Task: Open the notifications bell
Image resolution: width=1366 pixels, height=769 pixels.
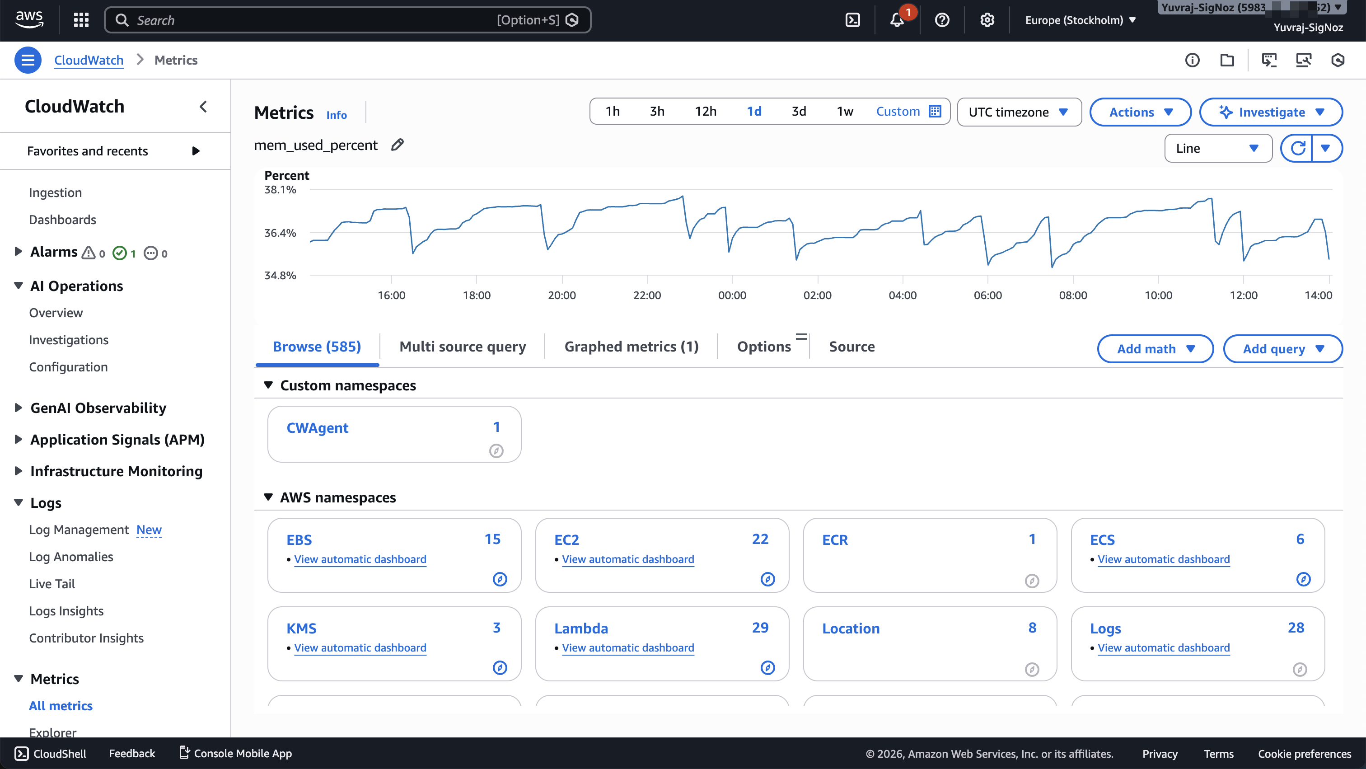Action: [x=897, y=19]
